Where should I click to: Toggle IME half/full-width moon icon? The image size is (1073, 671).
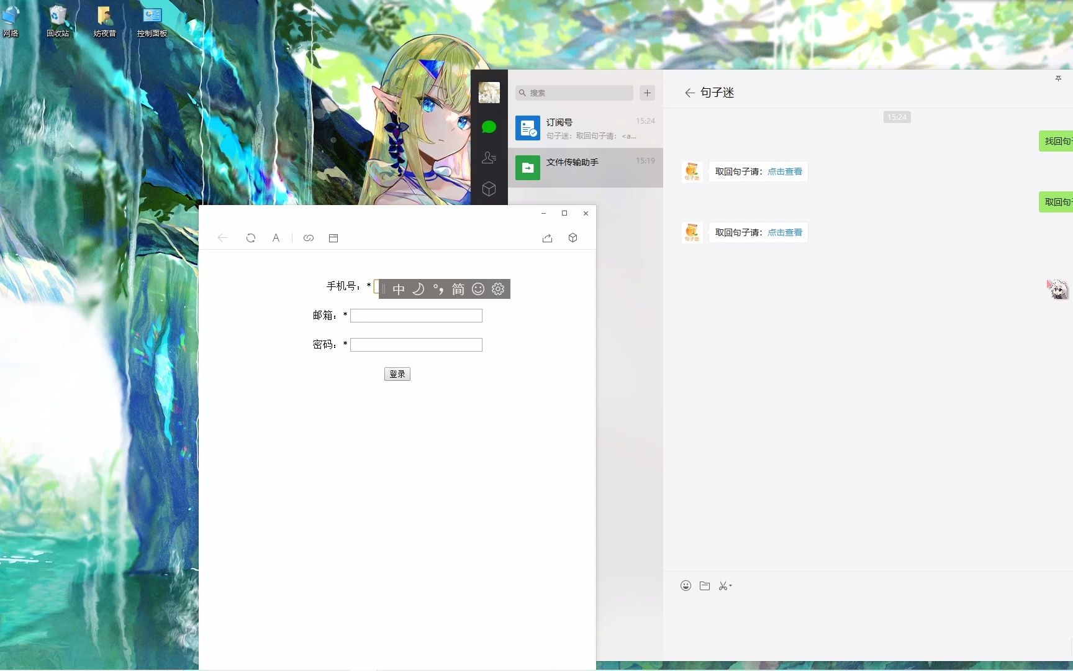tap(419, 289)
